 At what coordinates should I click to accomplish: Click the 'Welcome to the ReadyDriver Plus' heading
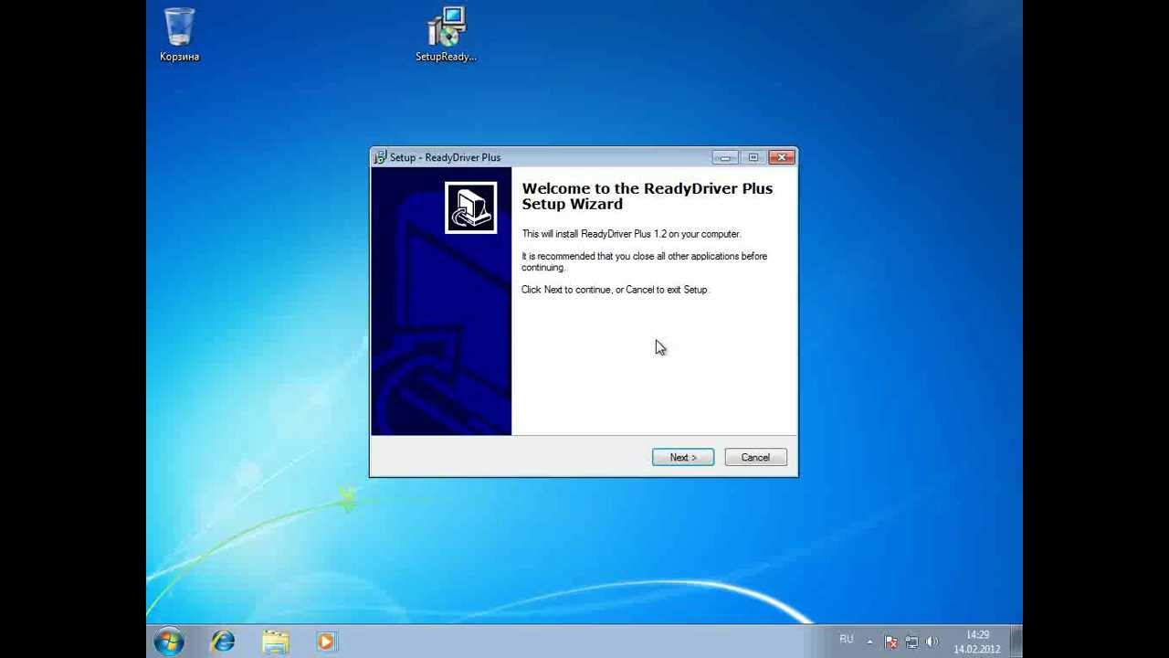coord(647,196)
